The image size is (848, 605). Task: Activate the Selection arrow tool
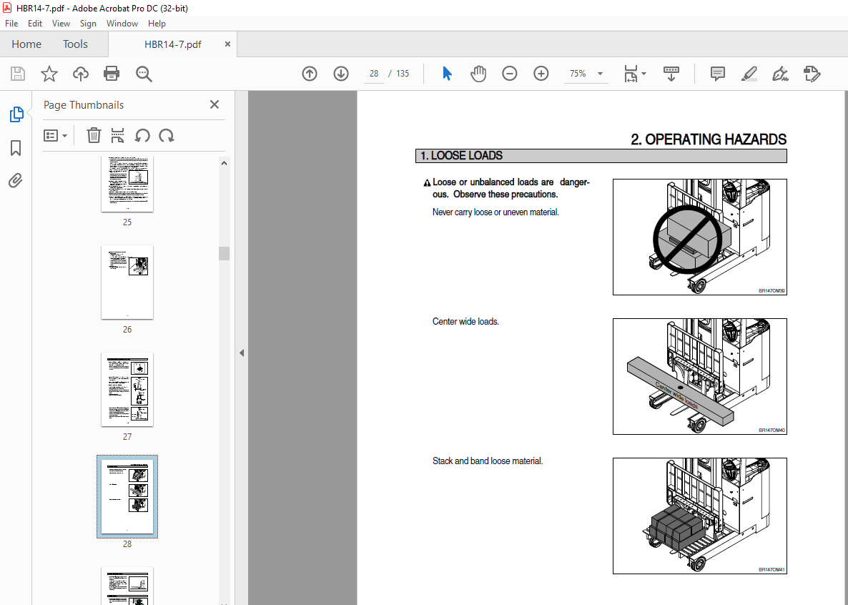tap(448, 74)
